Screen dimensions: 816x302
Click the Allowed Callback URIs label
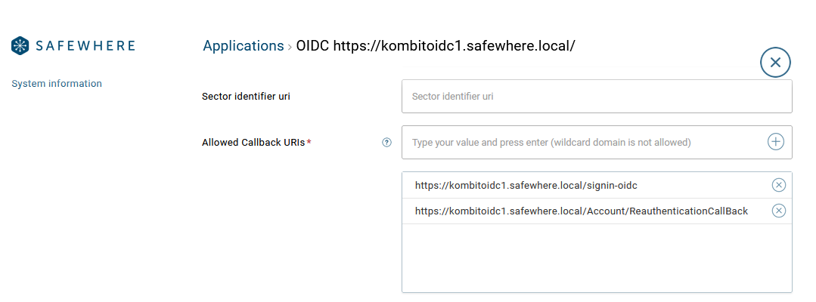(253, 143)
